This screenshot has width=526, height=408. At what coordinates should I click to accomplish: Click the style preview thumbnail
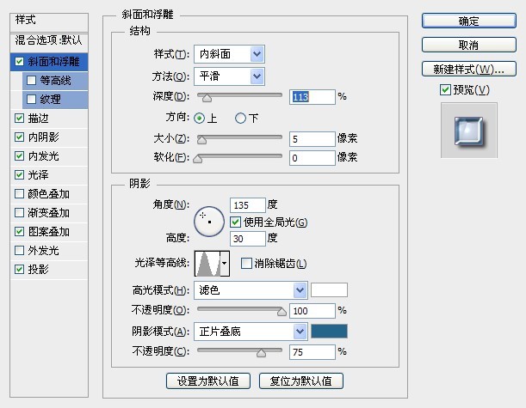469,130
